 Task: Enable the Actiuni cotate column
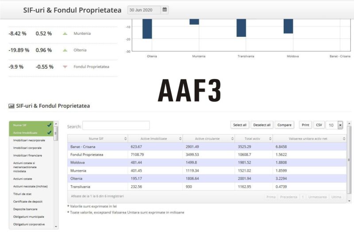31,179
